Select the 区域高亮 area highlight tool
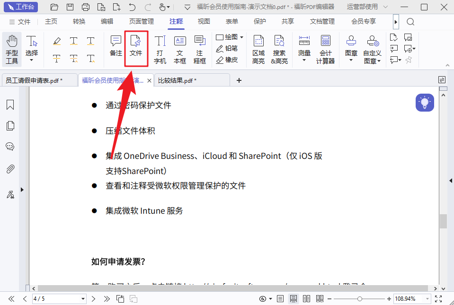 [x=258, y=47]
